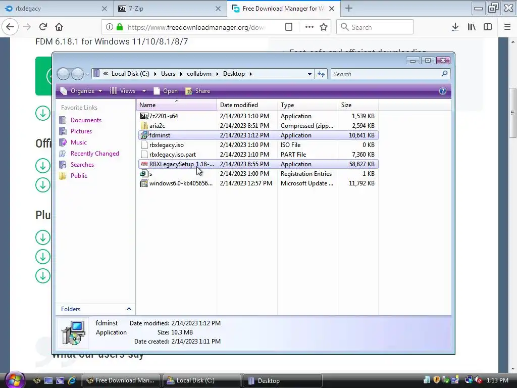Go back in the Firefox browser
The height and width of the screenshot is (388, 517).
[10, 27]
